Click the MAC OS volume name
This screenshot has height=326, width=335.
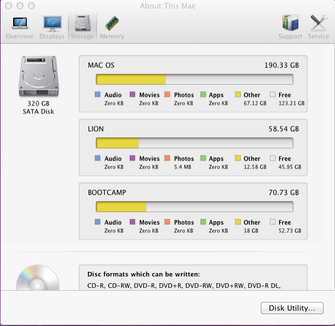click(101, 65)
